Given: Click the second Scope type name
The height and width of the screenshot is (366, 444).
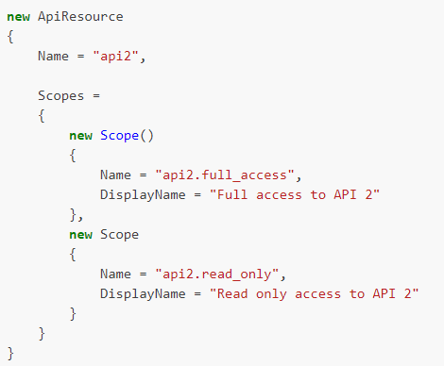Looking at the screenshot, I should [x=119, y=235].
